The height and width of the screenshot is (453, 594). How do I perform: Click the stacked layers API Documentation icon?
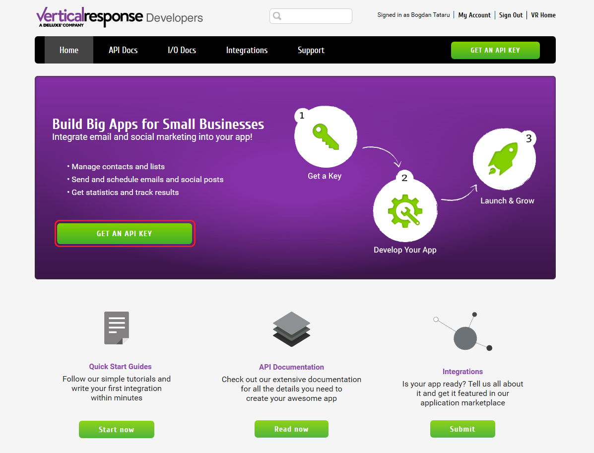291,329
